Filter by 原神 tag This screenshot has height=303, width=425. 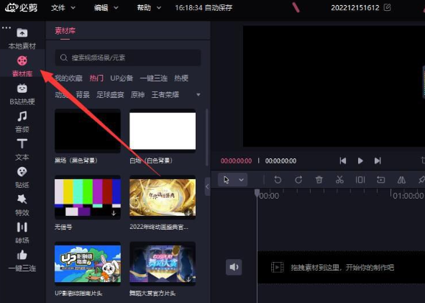tap(137, 95)
